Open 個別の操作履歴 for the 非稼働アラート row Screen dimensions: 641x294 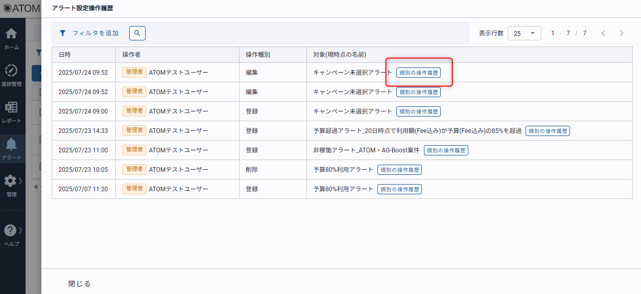tap(446, 150)
